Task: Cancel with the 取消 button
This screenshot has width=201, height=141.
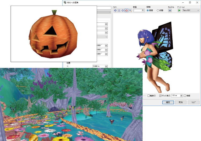Action: 181,102
